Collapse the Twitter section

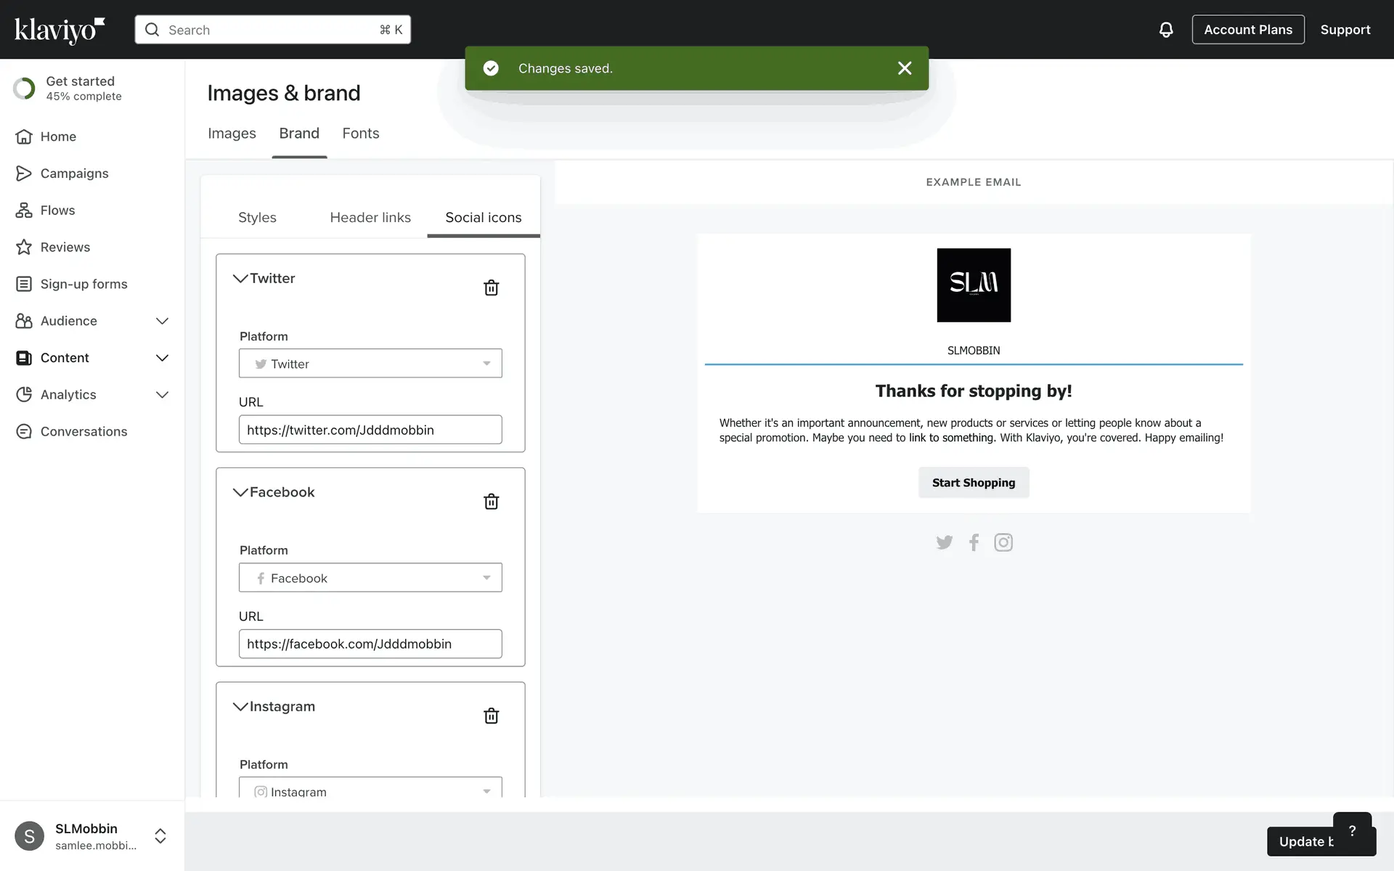pyautogui.click(x=240, y=279)
